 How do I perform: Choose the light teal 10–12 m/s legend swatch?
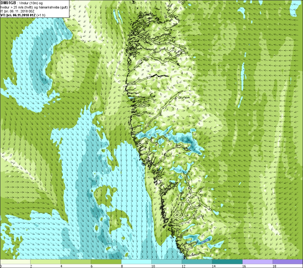[167, 262]
